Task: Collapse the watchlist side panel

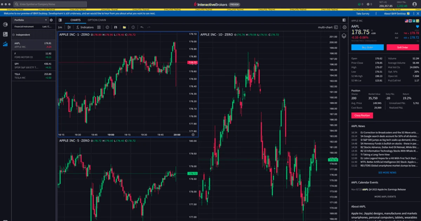Action: (60, 20)
